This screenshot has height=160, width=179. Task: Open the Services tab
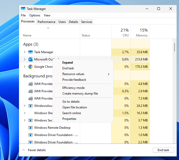(87, 22)
